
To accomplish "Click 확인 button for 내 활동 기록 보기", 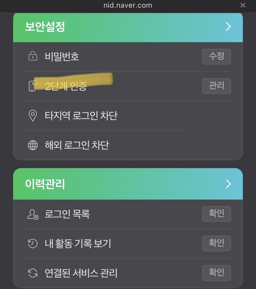I will pyautogui.click(x=216, y=244).
